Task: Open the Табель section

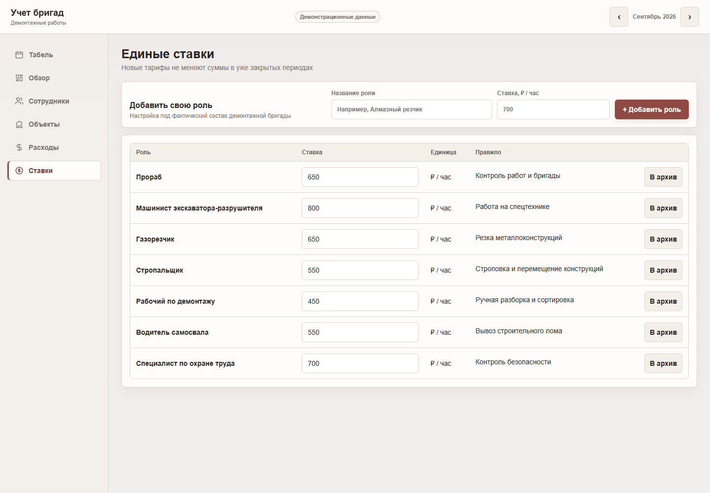Action: [x=54, y=55]
